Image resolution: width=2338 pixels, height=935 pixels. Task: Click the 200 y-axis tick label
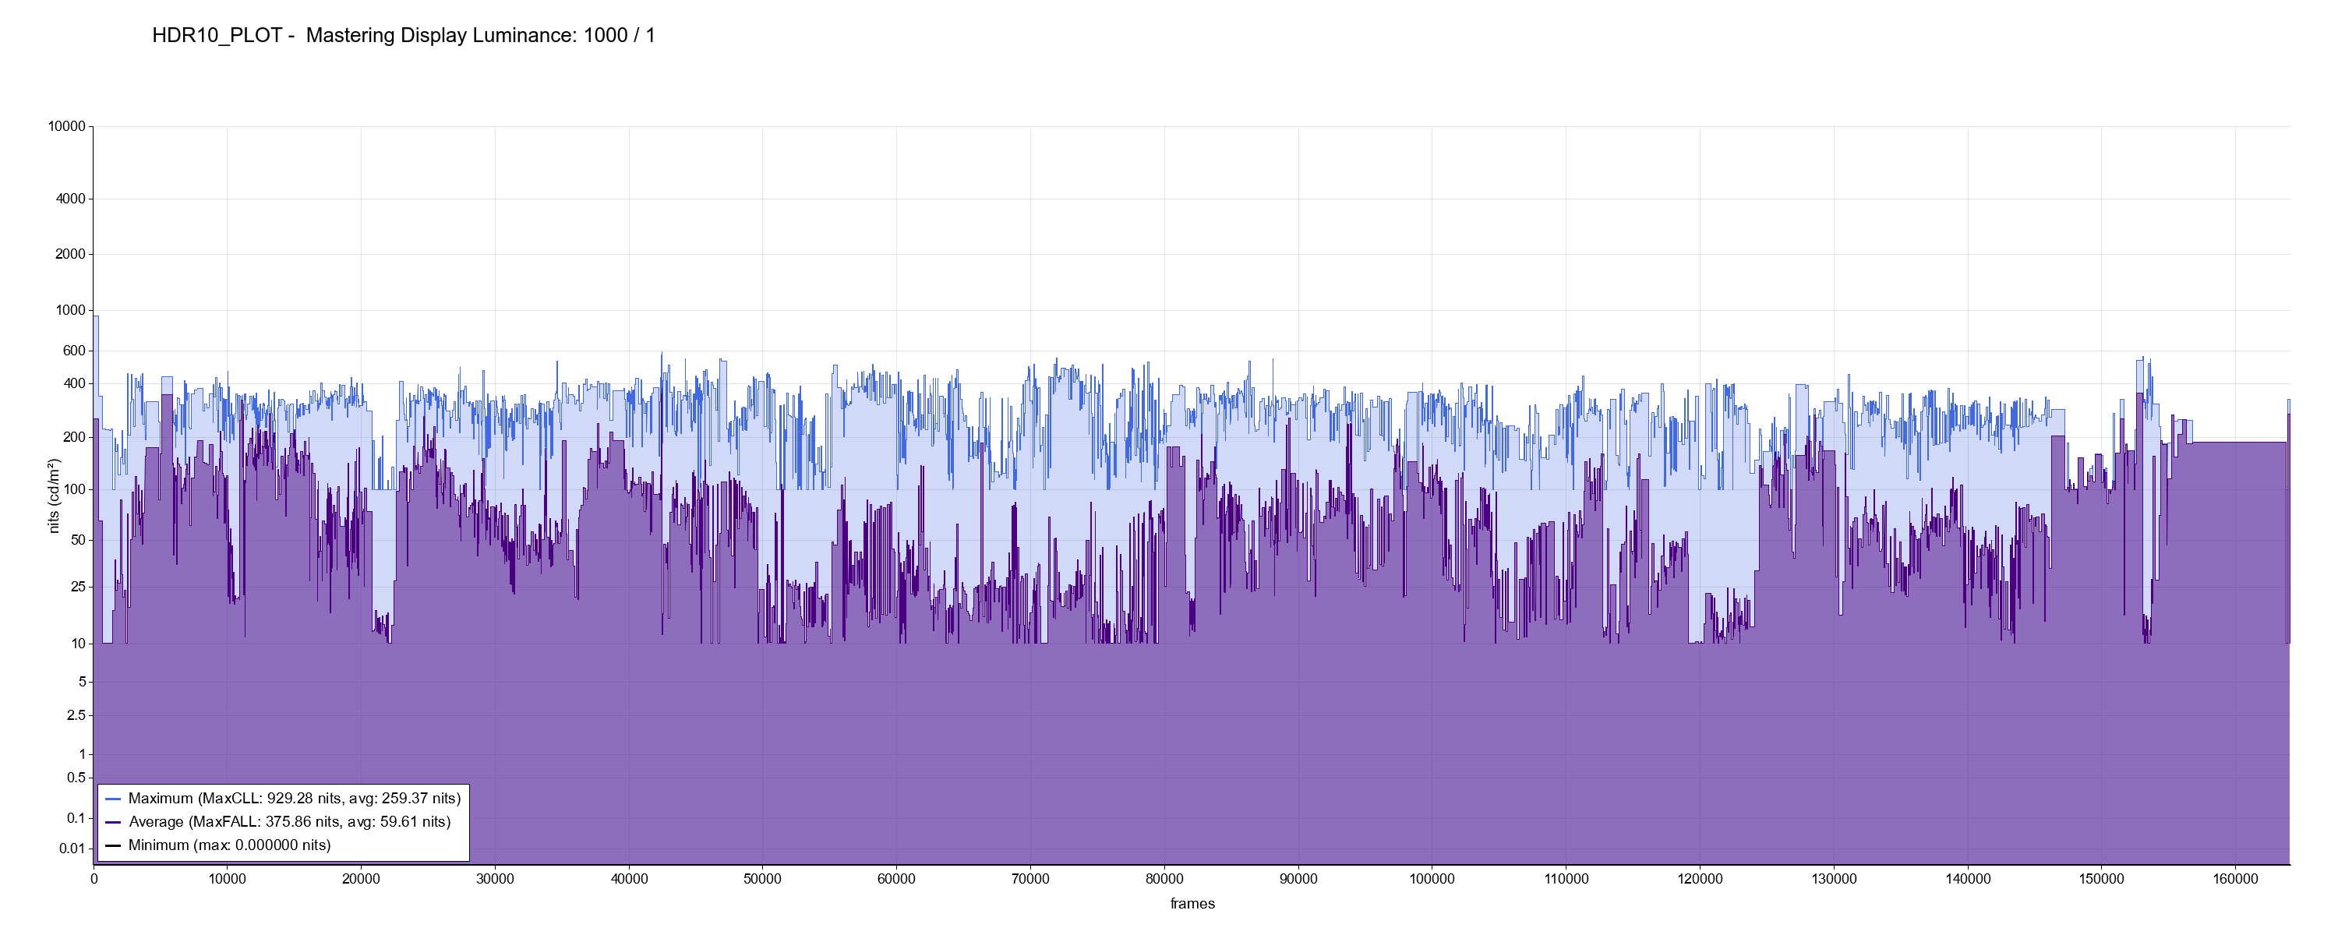74,436
